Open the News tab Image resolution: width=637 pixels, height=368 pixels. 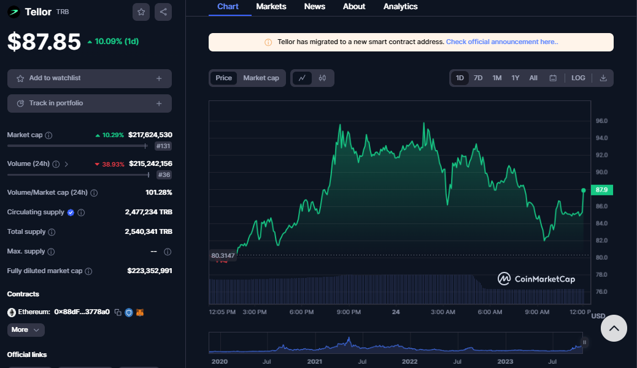(314, 7)
